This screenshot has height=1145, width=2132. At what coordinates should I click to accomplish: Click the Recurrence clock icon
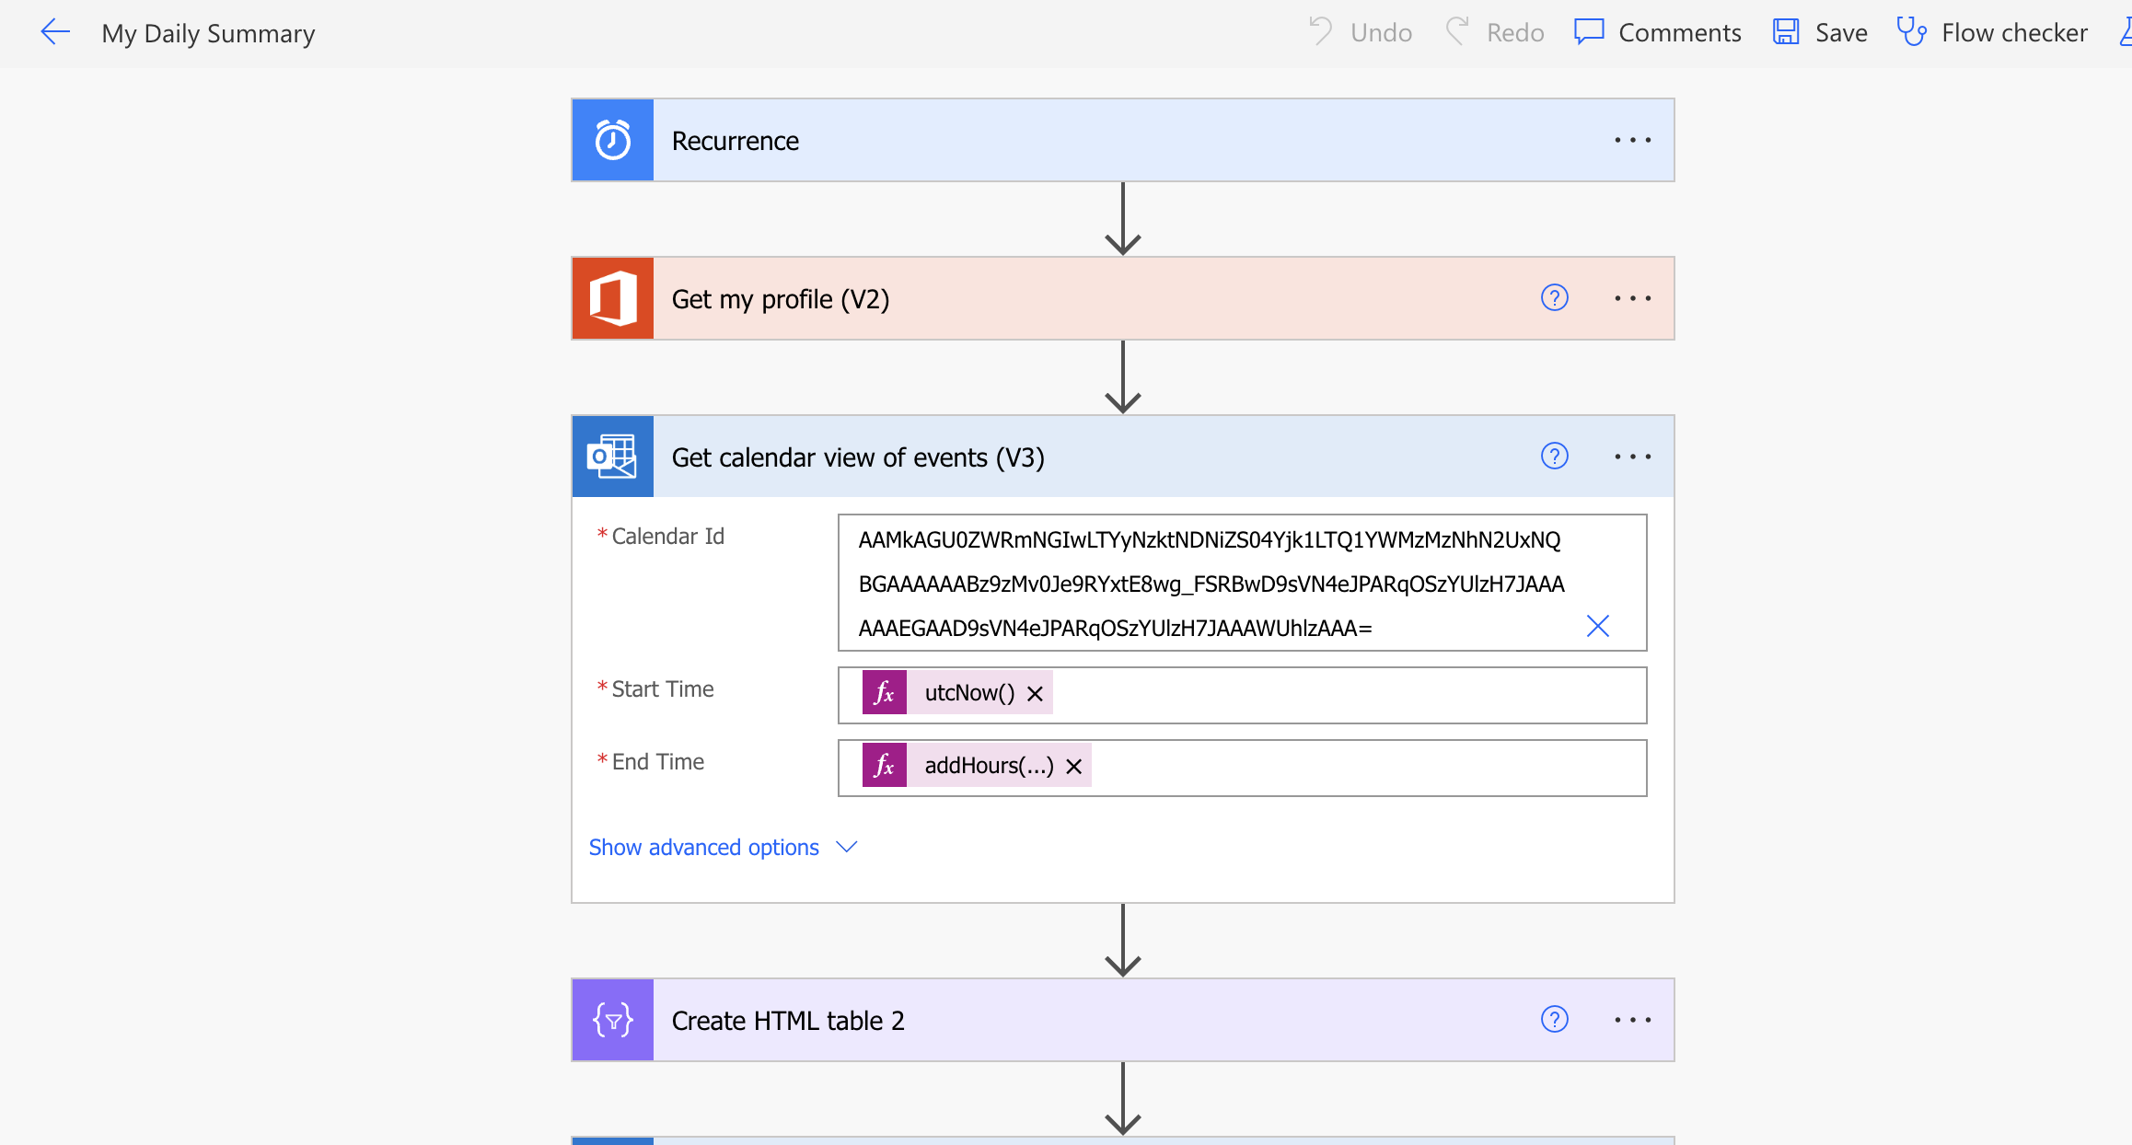point(611,140)
